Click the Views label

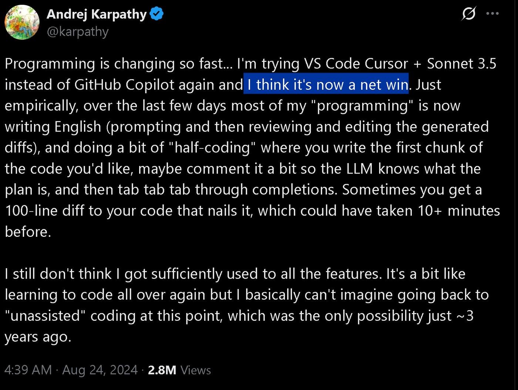tap(196, 370)
